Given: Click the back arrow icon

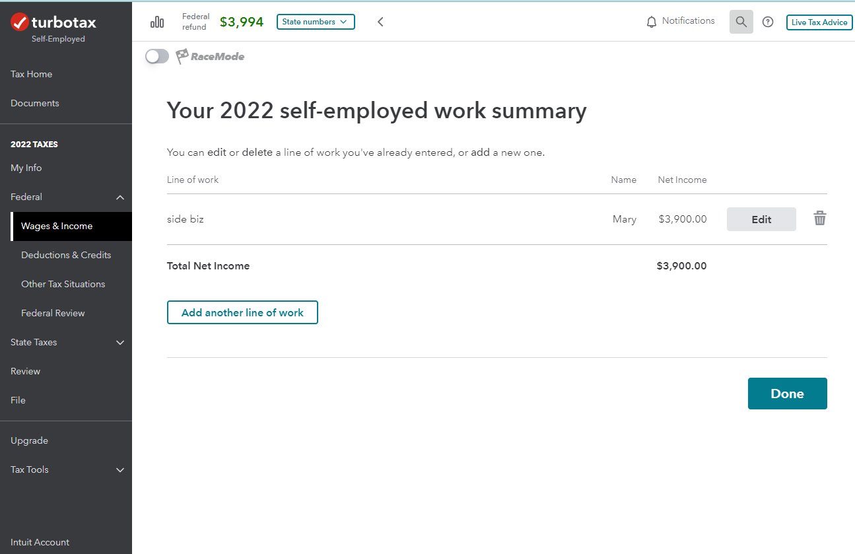Looking at the screenshot, I should coord(380,22).
